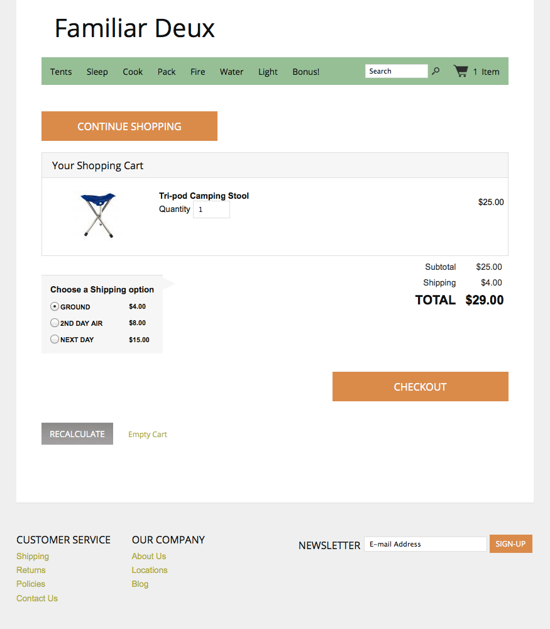Visit the Locations footer link
The image size is (550, 629).
pos(150,570)
